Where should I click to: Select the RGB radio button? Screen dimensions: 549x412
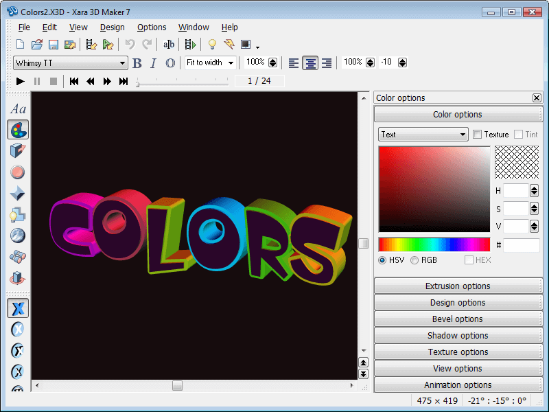point(414,260)
